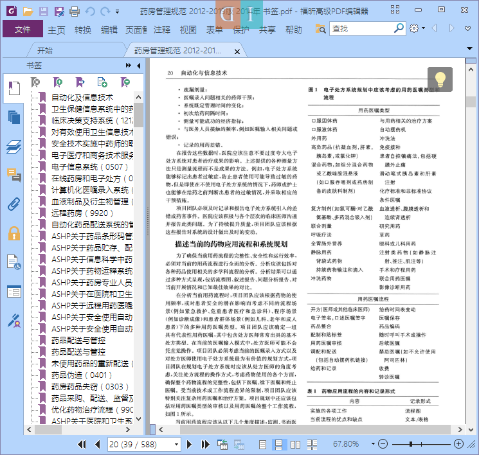This screenshot has width=479, height=455.
Task: Click the magnifier search button
Action: coord(399,28)
